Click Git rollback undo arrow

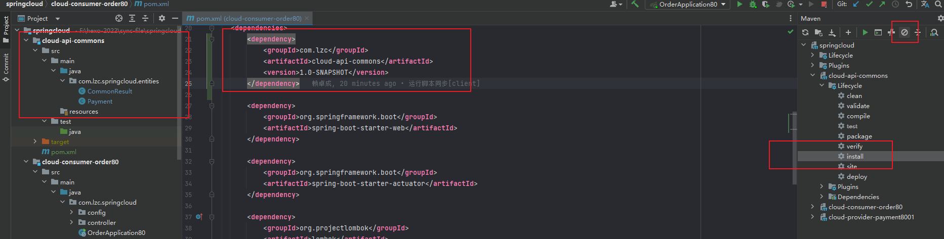[x=909, y=4]
